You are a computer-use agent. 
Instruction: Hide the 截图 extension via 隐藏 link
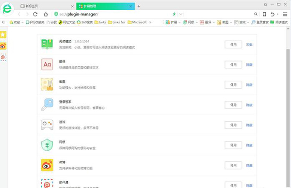(249, 85)
